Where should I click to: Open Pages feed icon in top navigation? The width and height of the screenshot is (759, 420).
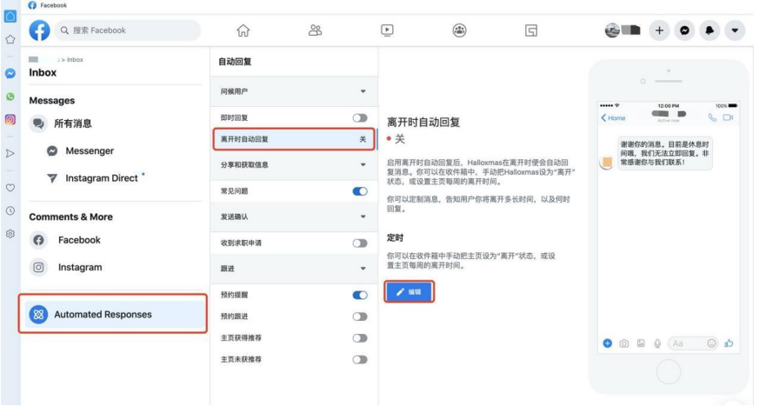[x=531, y=30]
